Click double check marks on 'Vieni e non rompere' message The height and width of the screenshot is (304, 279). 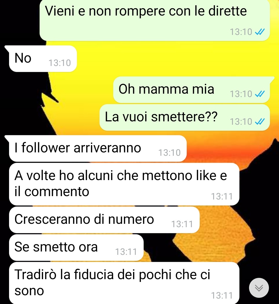pos(260,32)
